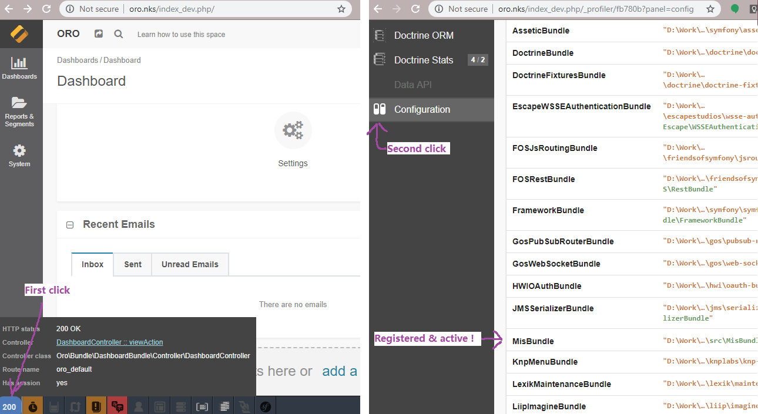Open the Twig layout icon in debug toolbar
Image resolution: width=758 pixels, height=414 pixels.
click(159, 405)
